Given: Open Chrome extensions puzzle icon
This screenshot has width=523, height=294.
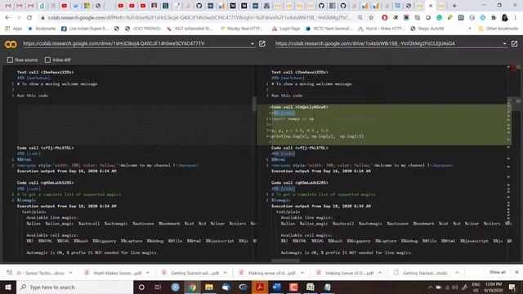Looking at the screenshot, I should click(494, 18).
